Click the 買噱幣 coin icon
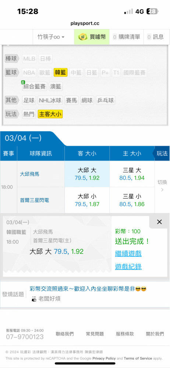 [x=82, y=37]
